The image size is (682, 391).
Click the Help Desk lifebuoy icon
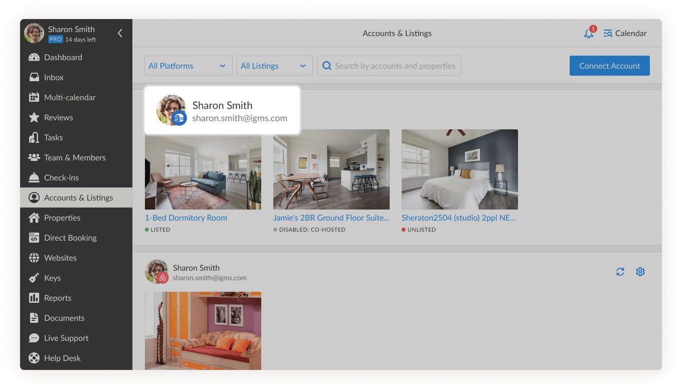[34, 358]
